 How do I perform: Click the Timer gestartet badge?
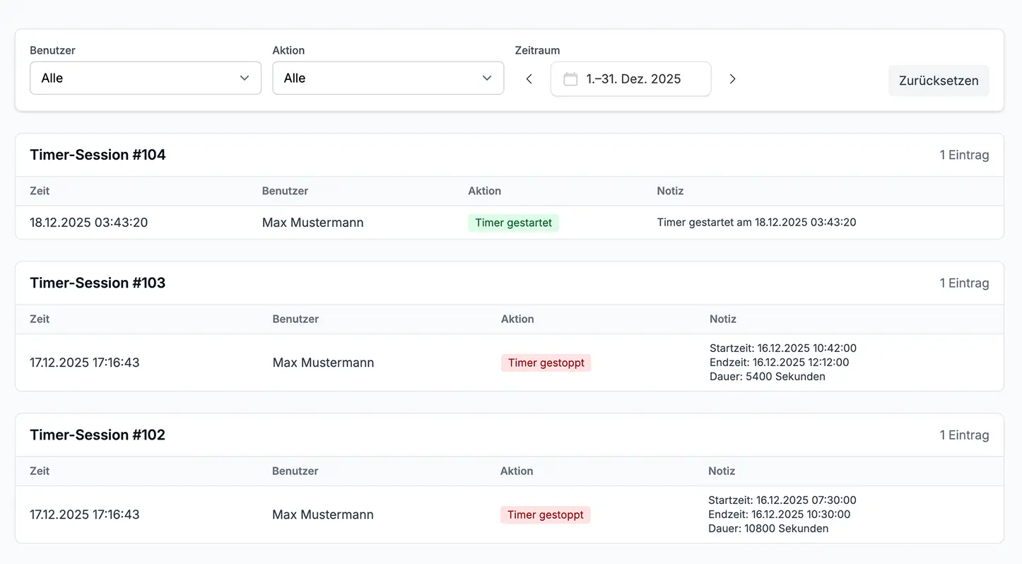coord(513,223)
